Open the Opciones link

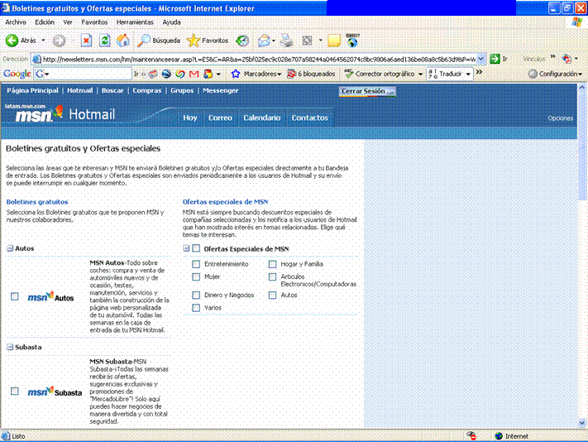(x=560, y=118)
